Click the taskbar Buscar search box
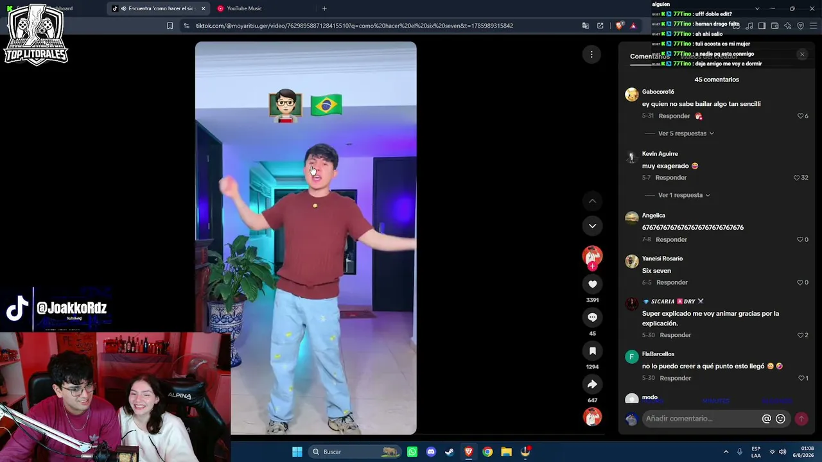This screenshot has height=462, width=822. pyautogui.click(x=354, y=452)
